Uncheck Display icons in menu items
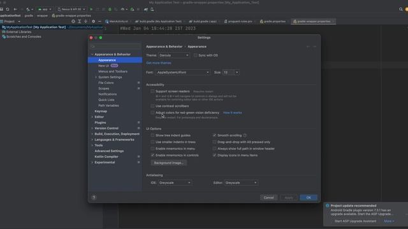Image resolution: width=408 pixels, height=229 pixels. point(214,155)
